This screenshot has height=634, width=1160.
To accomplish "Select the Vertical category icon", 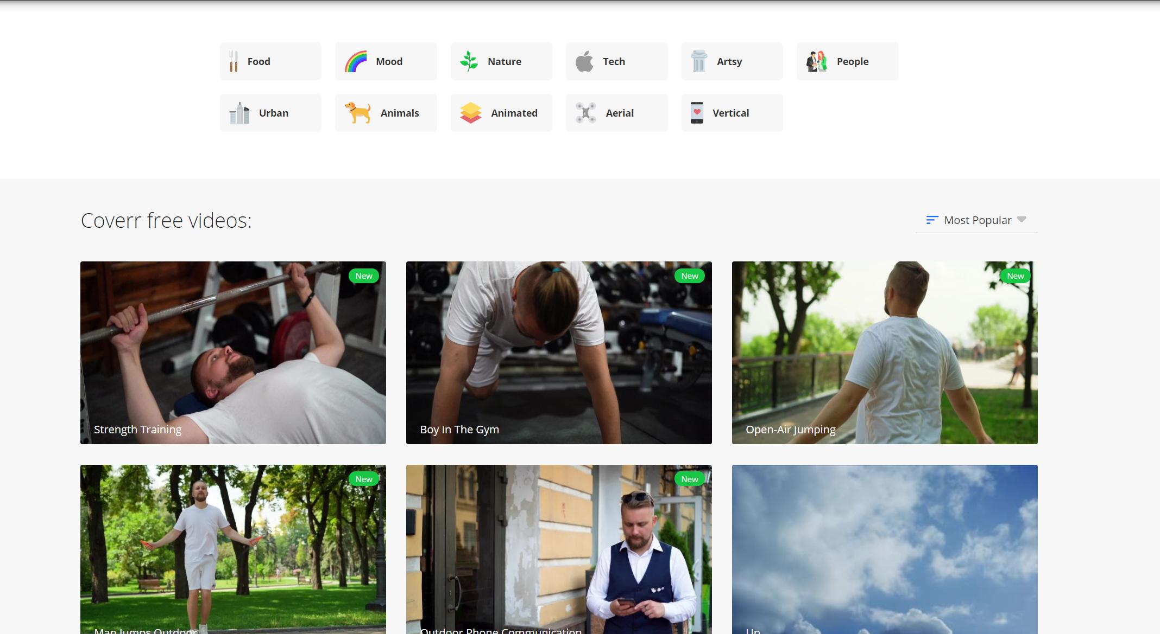I will (x=698, y=112).
